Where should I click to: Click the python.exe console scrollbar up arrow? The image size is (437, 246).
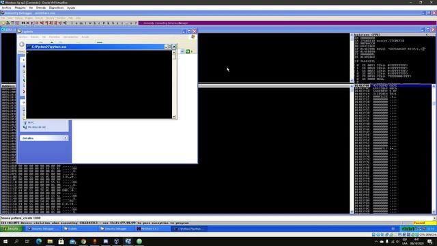[174, 52]
